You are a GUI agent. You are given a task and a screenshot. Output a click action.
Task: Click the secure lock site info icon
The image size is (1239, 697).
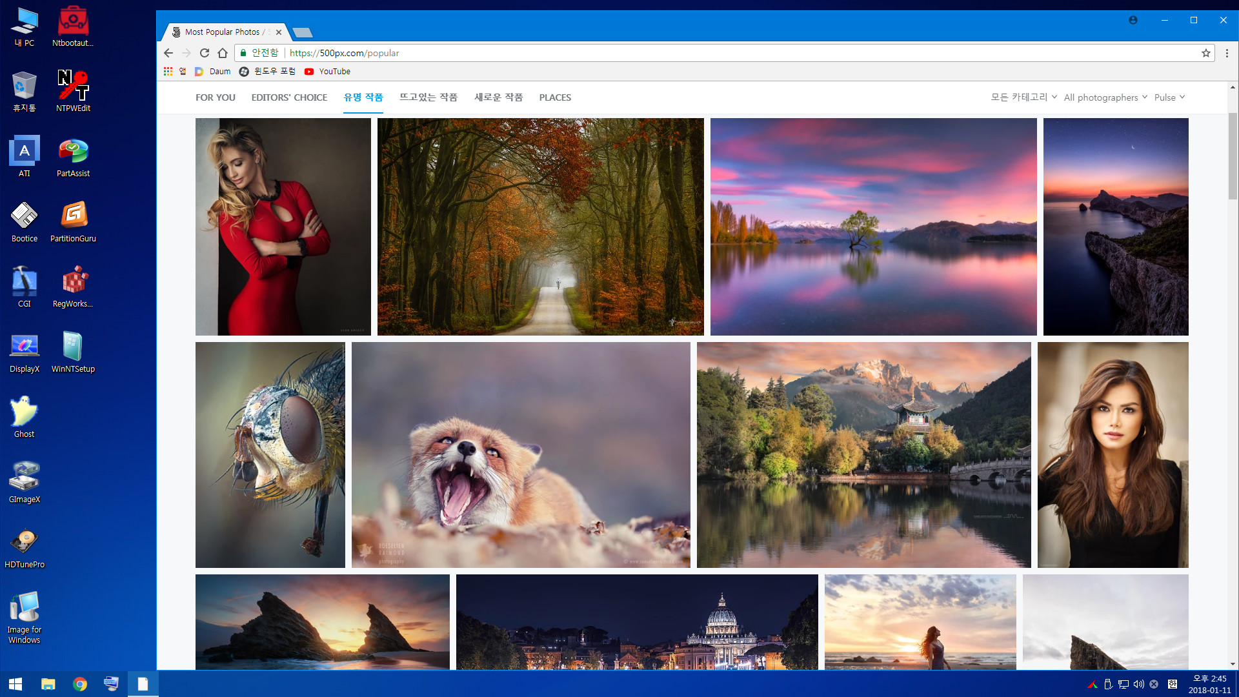coord(243,53)
